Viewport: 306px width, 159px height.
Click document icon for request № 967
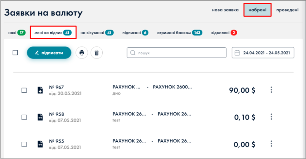click(40, 90)
